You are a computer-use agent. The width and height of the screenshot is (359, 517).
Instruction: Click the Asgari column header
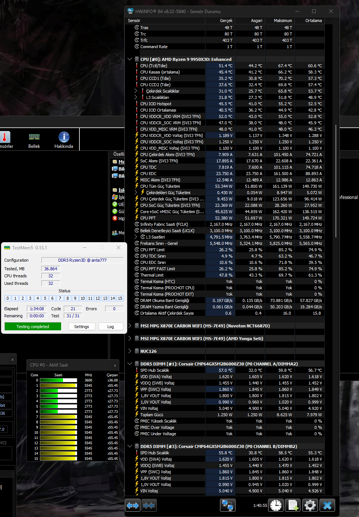click(x=250, y=21)
